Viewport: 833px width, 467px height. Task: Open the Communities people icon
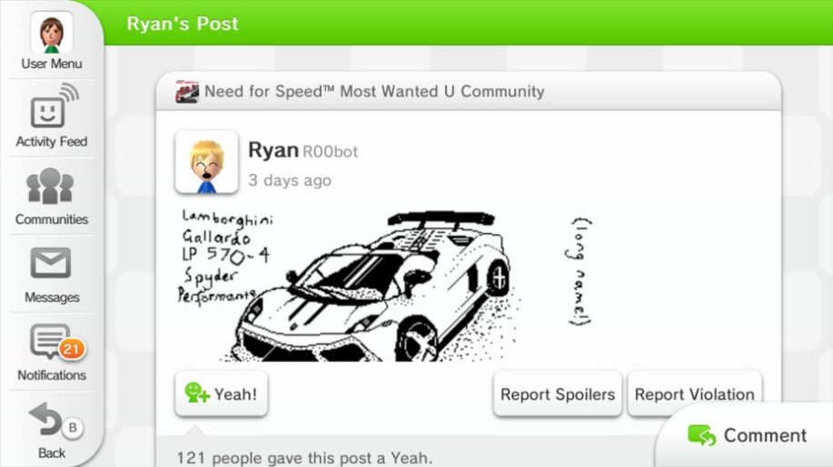coord(51,186)
